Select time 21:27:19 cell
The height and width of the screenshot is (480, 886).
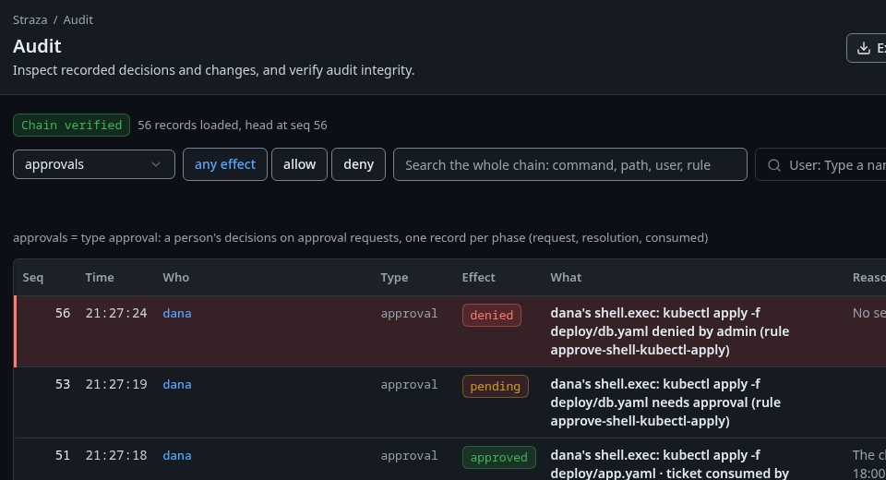pyautogui.click(x=116, y=384)
